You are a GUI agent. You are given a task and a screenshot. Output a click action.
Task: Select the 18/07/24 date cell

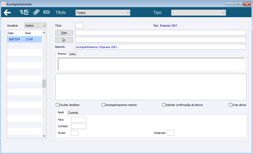tap(14, 39)
